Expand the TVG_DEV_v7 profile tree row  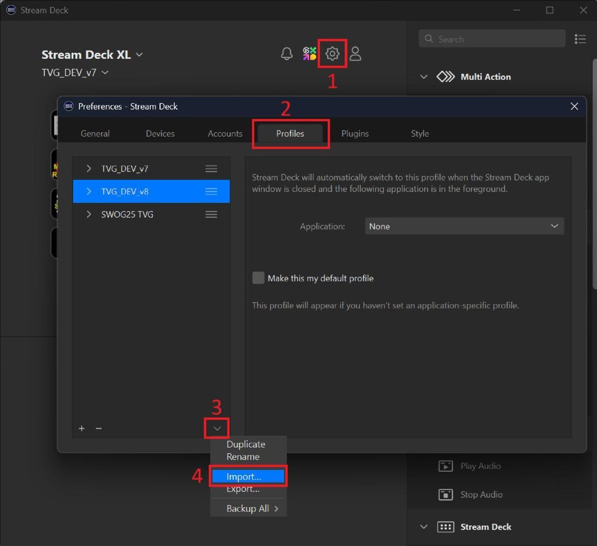tap(88, 169)
